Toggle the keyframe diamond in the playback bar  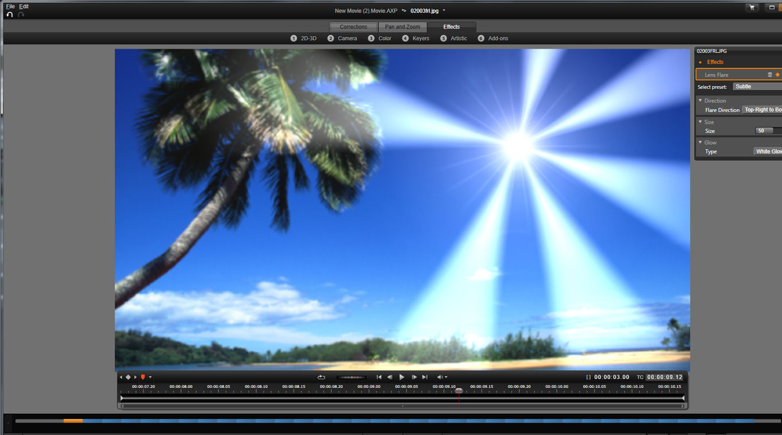(x=128, y=377)
